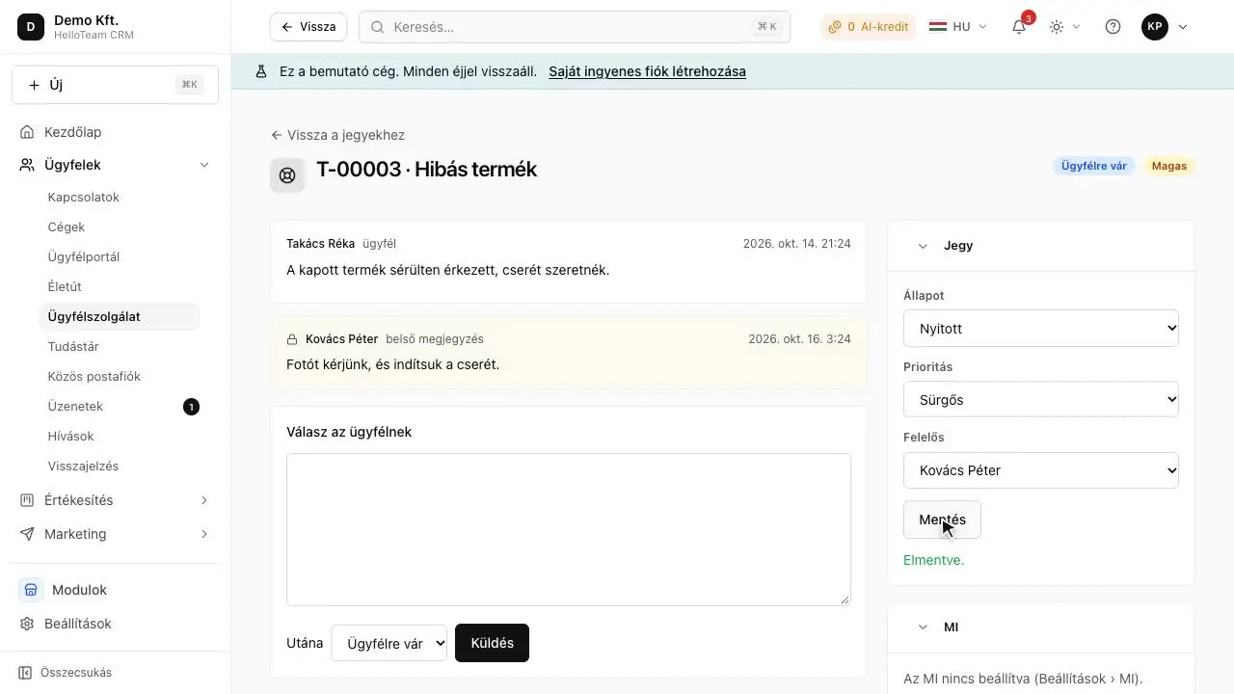Open Kapcsolatok in the sidebar

point(120,197)
